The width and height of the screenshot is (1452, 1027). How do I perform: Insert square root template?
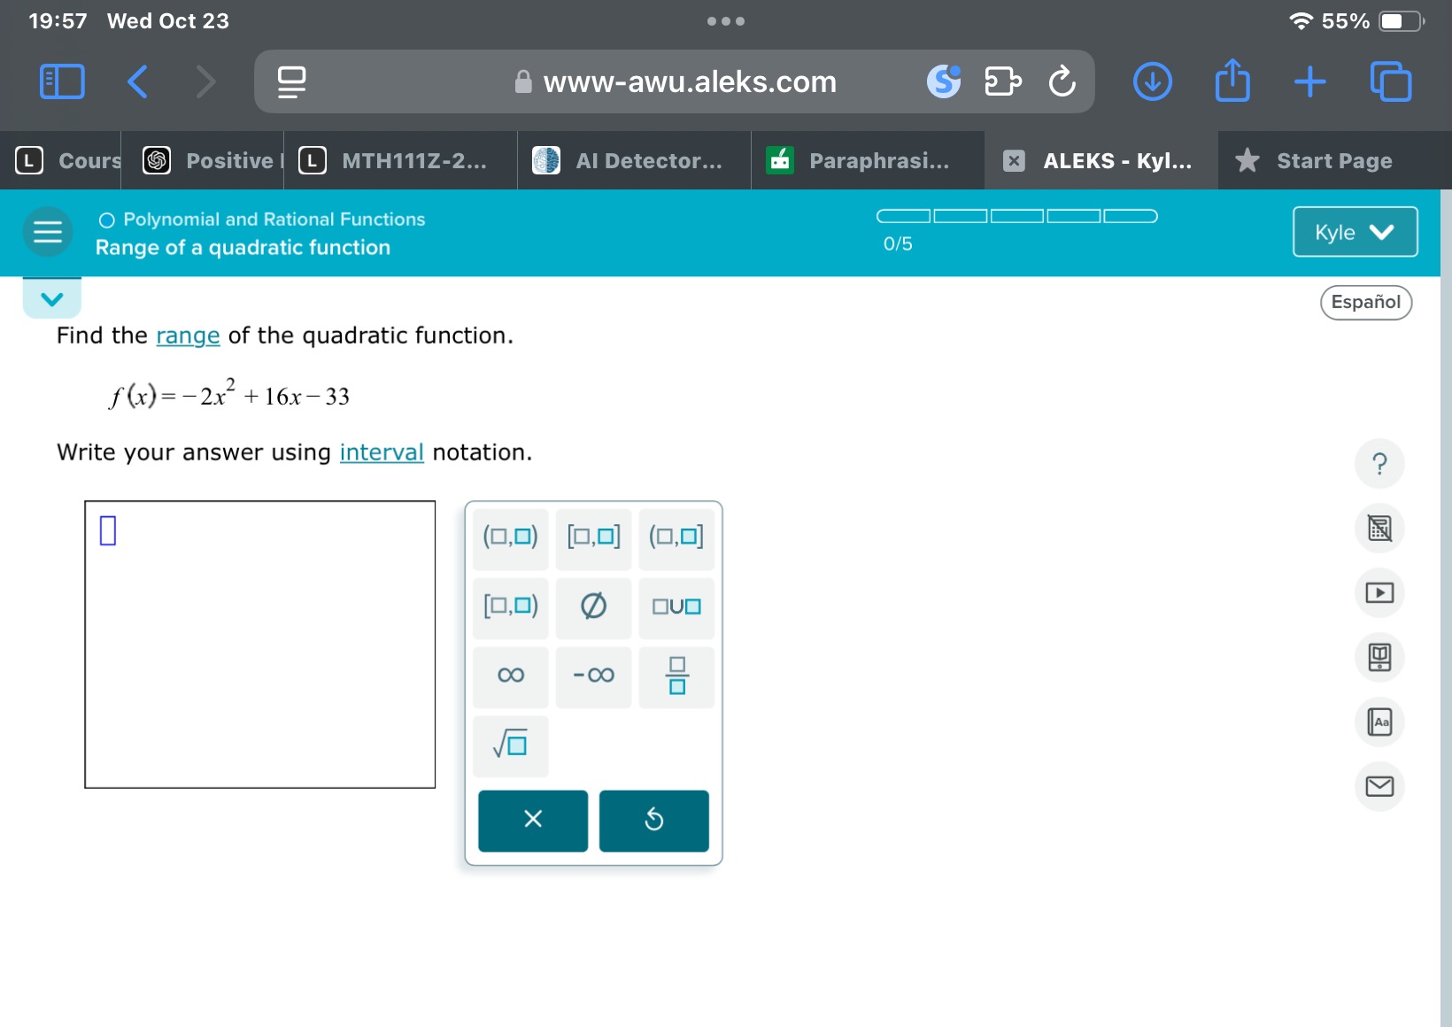click(511, 745)
